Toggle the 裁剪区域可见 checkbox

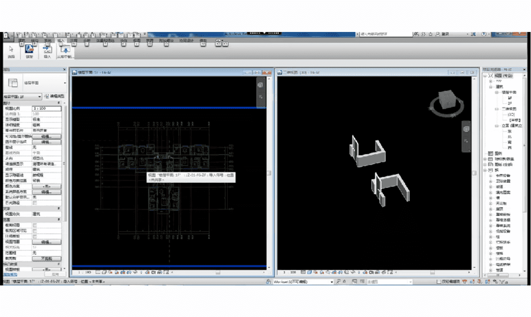point(35,231)
